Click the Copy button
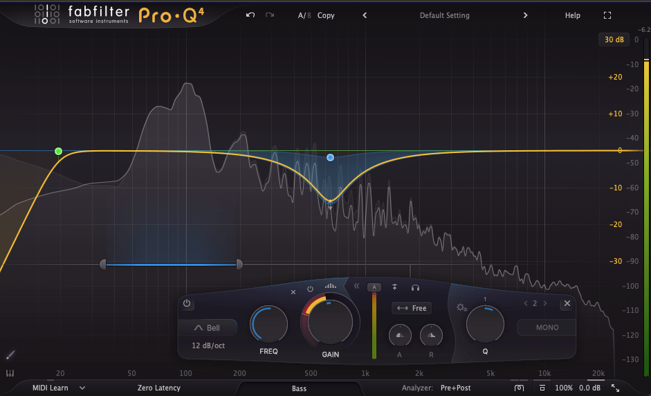 (x=326, y=15)
